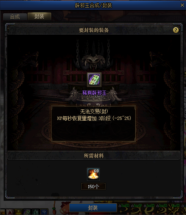The width and height of the screenshot is (186, 215).
Task: Click the 要封装的装备 section header
Action: (94, 30)
